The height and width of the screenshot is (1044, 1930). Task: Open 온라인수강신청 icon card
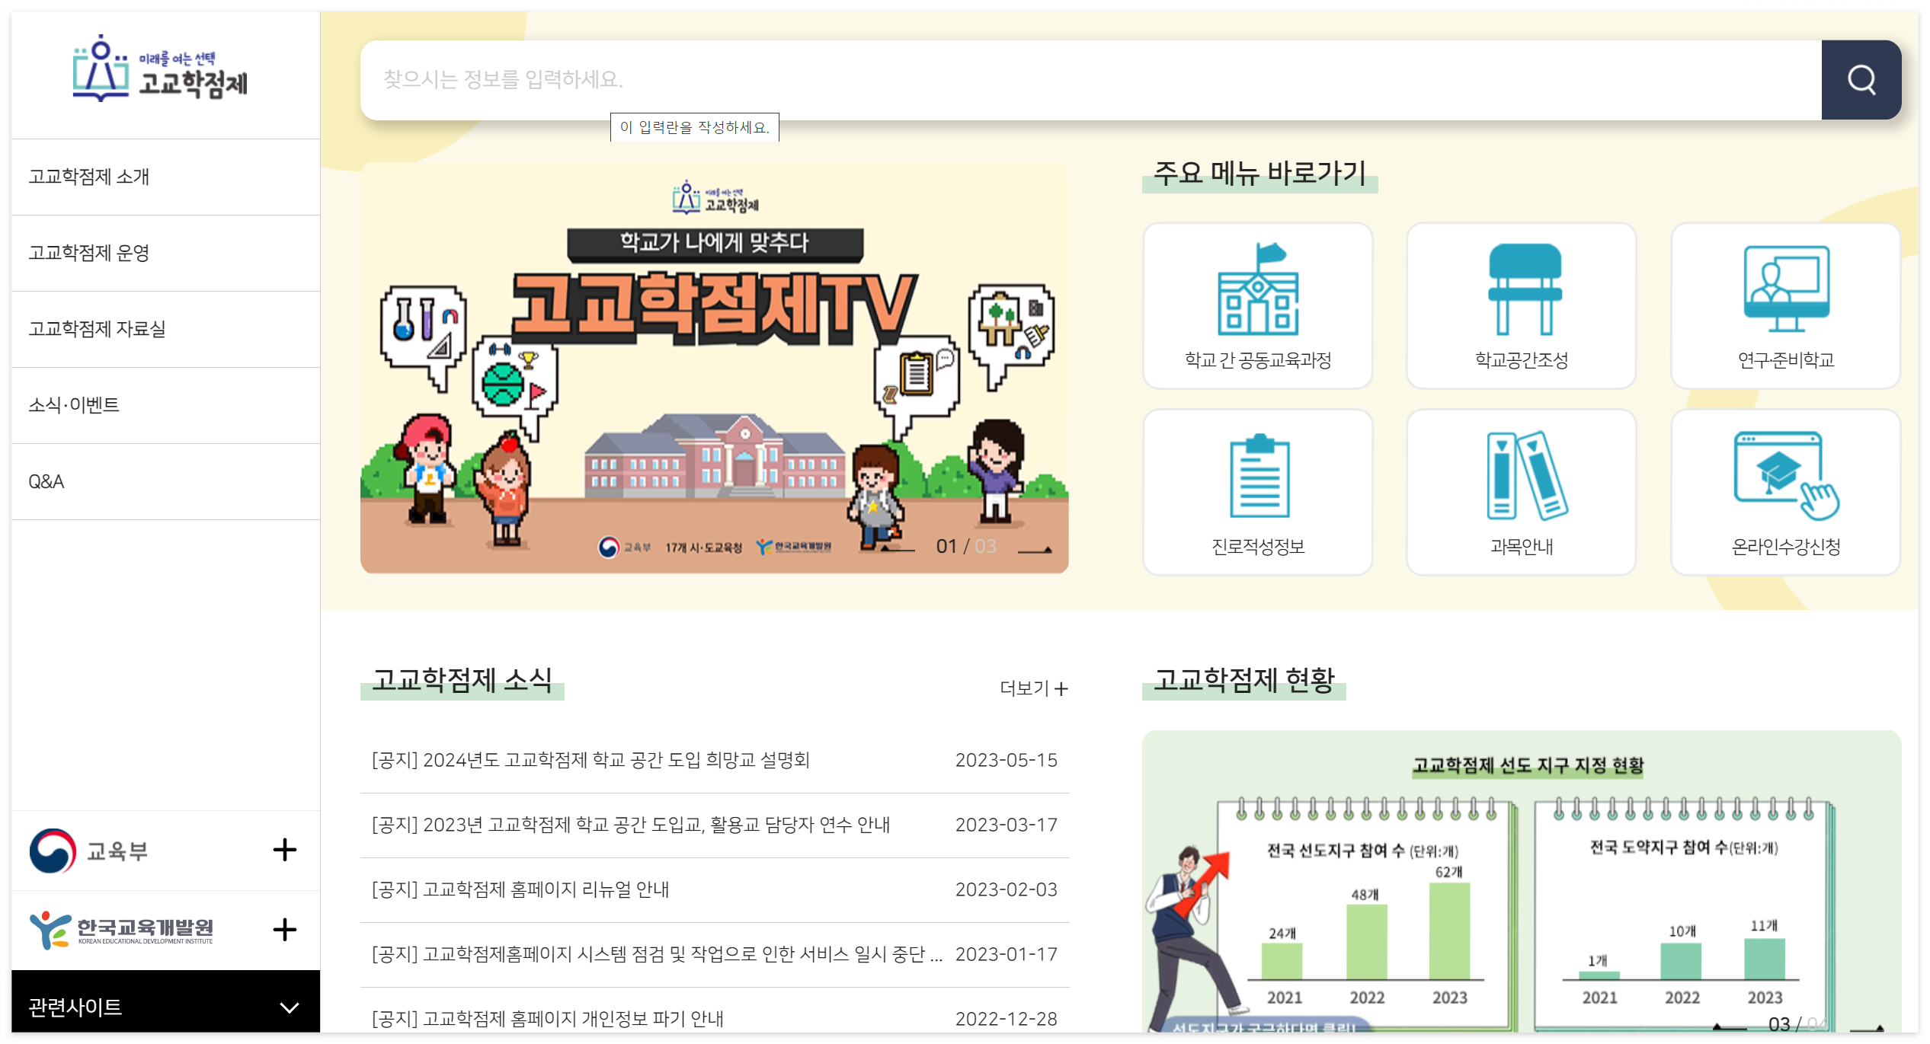click(x=1785, y=492)
